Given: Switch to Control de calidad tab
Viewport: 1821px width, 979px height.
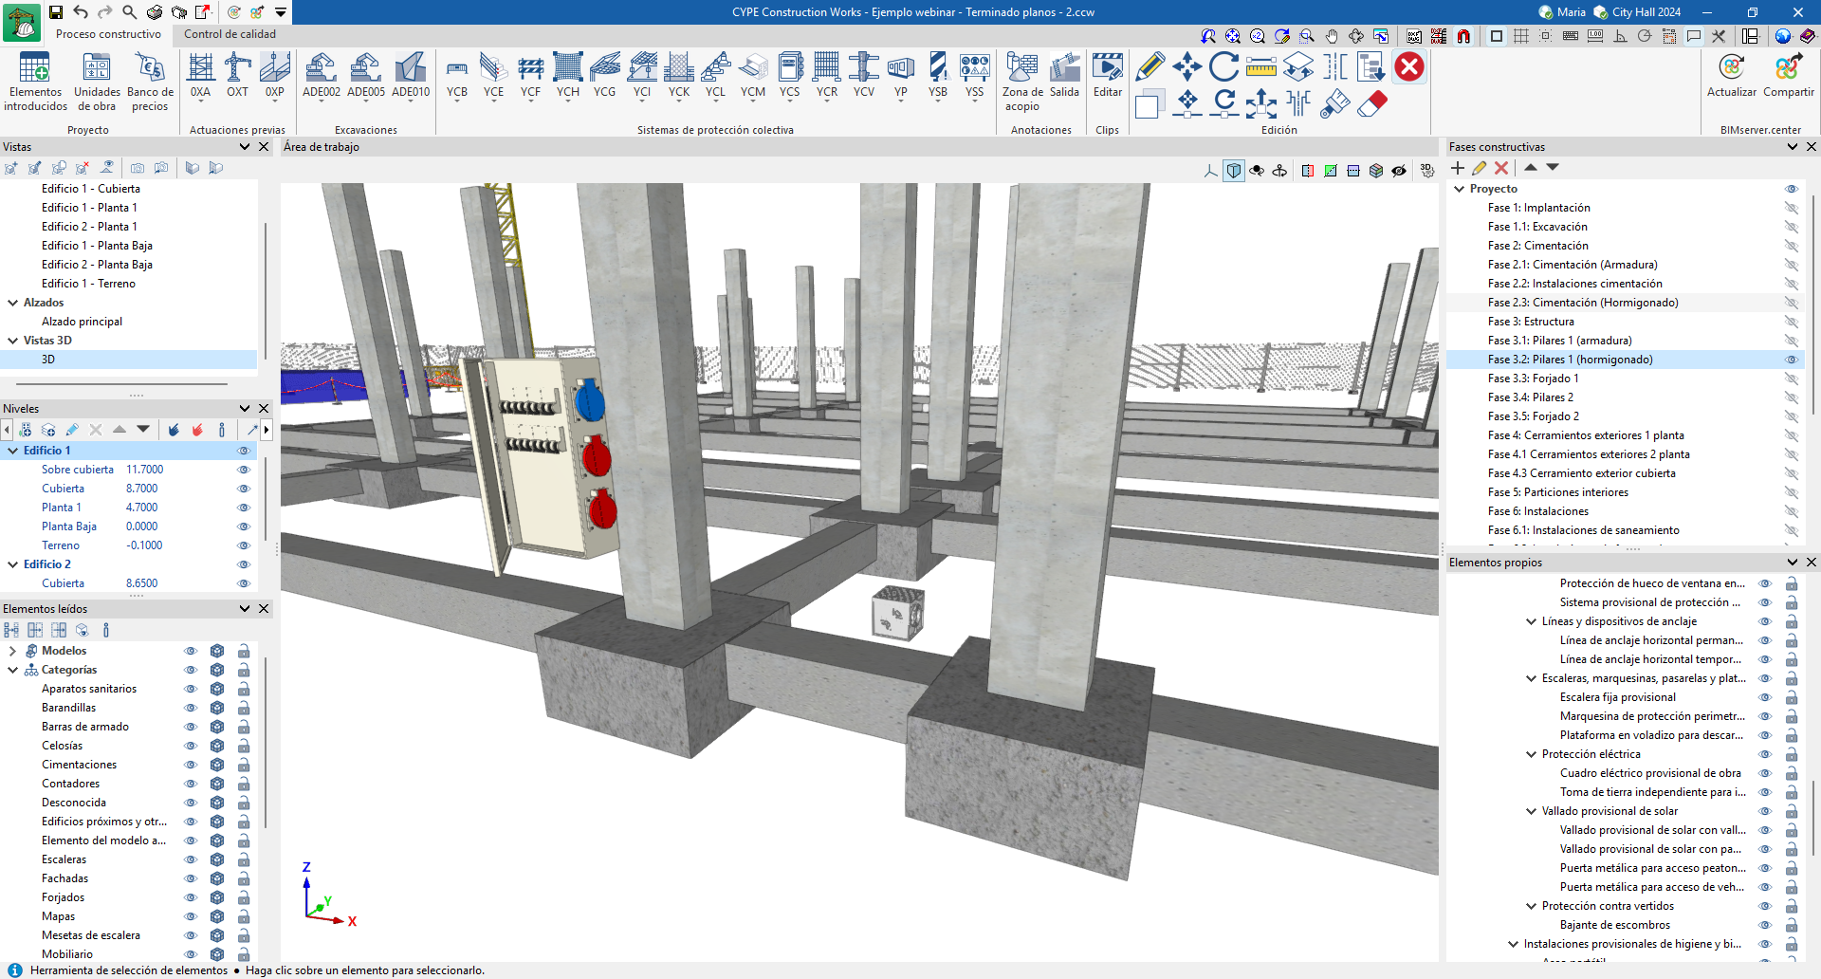Looking at the screenshot, I should pyautogui.click(x=230, y=34).
